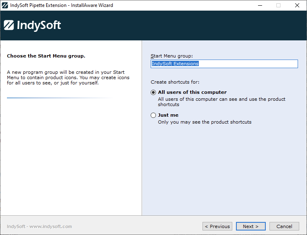307x235 pixels.
Task: Click the IndySoft logo mark in the banner
Action: 9,25
